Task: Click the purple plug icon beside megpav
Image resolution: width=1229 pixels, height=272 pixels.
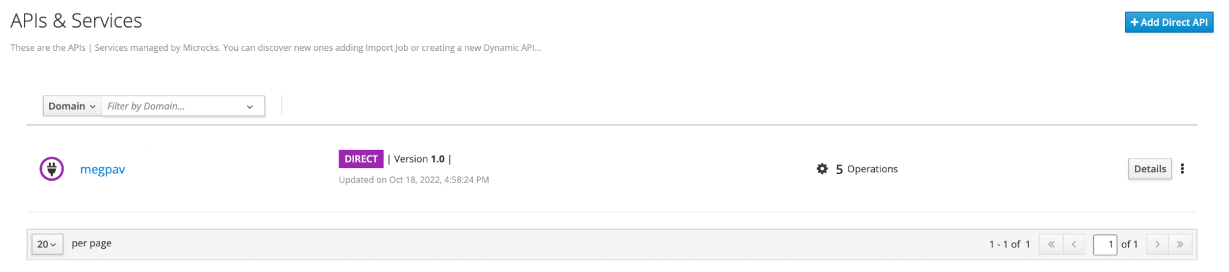Action: click(x=52, y=168)
